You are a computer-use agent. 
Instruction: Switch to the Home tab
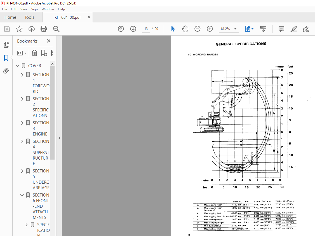pos(10,17)
